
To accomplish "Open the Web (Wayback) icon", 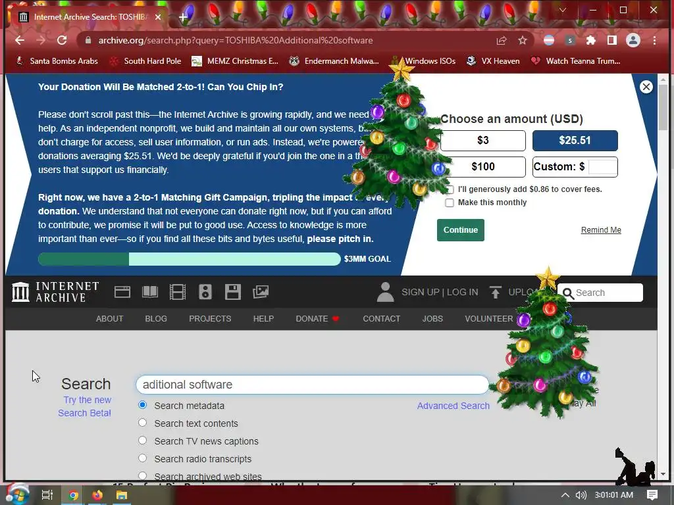I will click(122, 292).
